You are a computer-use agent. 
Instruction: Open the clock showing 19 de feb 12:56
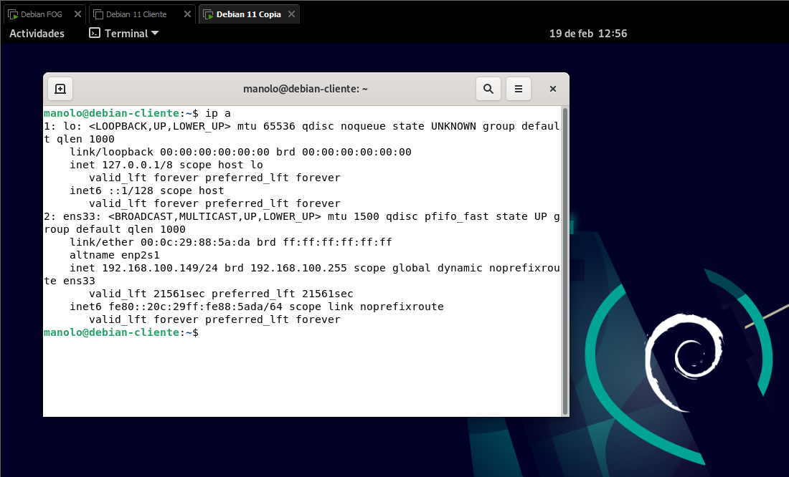588,33
